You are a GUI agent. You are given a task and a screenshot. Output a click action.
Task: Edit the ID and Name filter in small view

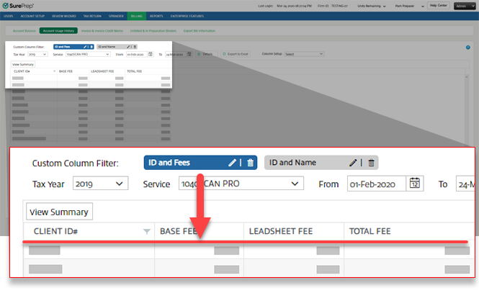click(128, 47)
